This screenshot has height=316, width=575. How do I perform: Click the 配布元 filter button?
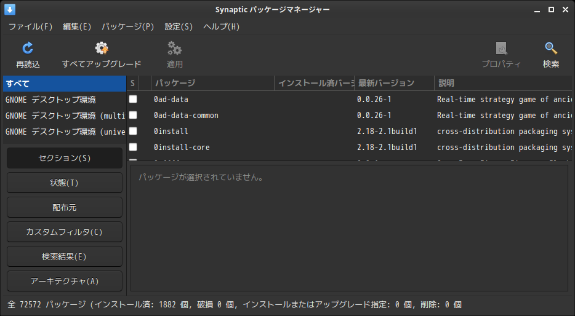click(x=65, y=207)
